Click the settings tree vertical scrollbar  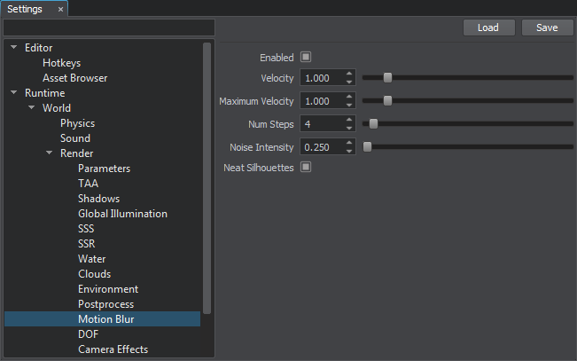coord(207,178)
